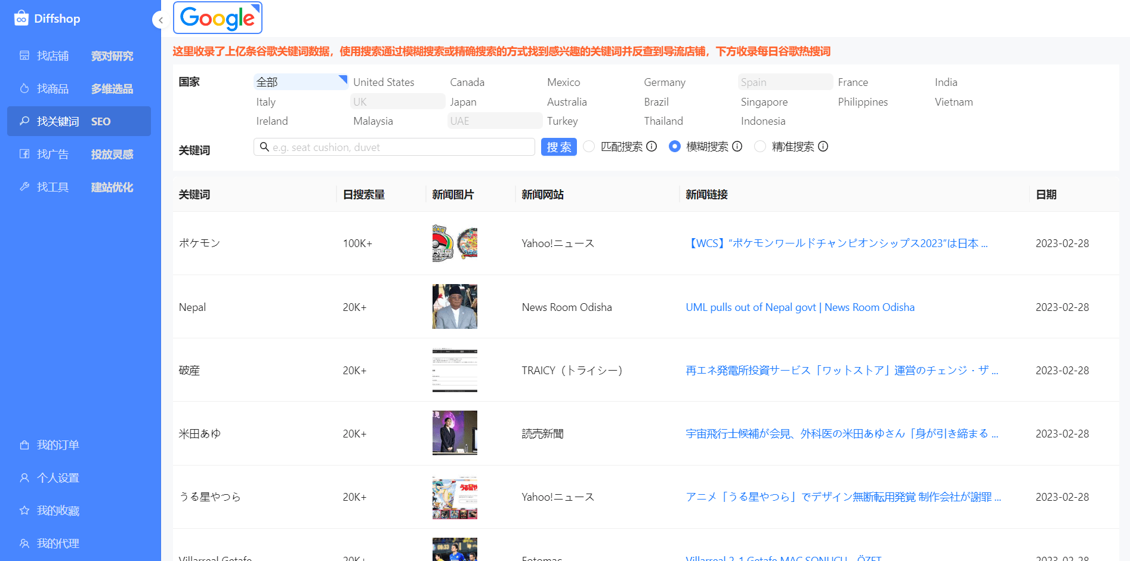This screenshot has height=561, width=1130.
Task: Click the keyword search input field
Action: [394, 147]
